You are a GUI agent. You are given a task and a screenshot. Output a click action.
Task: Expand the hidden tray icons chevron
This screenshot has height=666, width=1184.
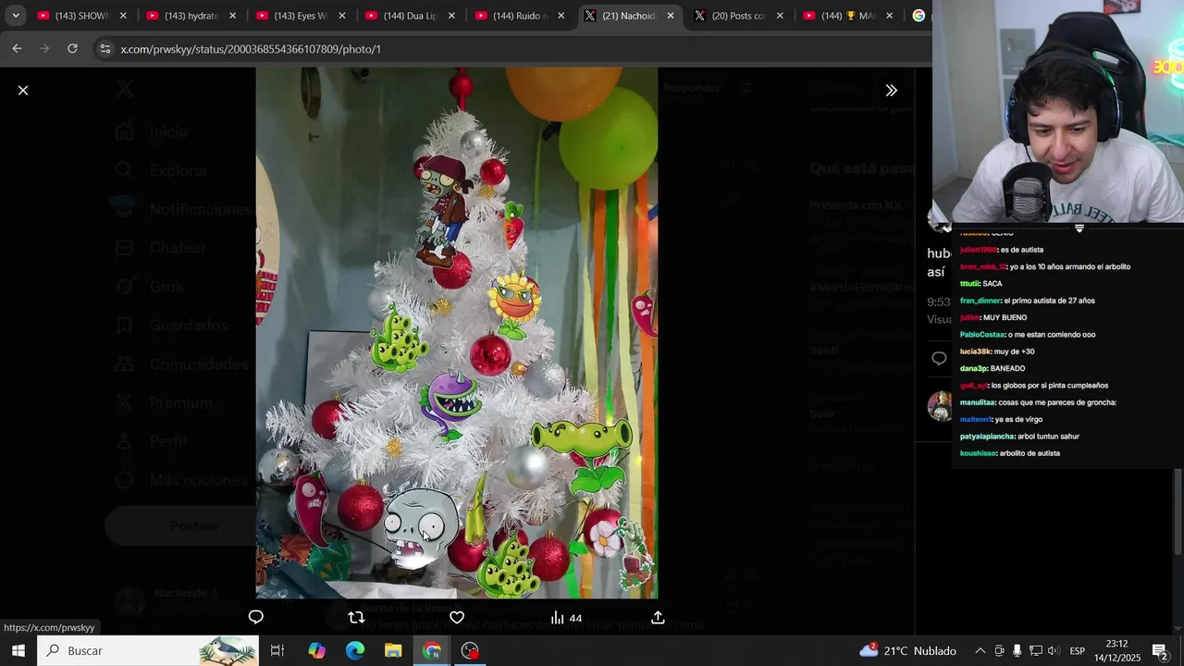(980, 650)
